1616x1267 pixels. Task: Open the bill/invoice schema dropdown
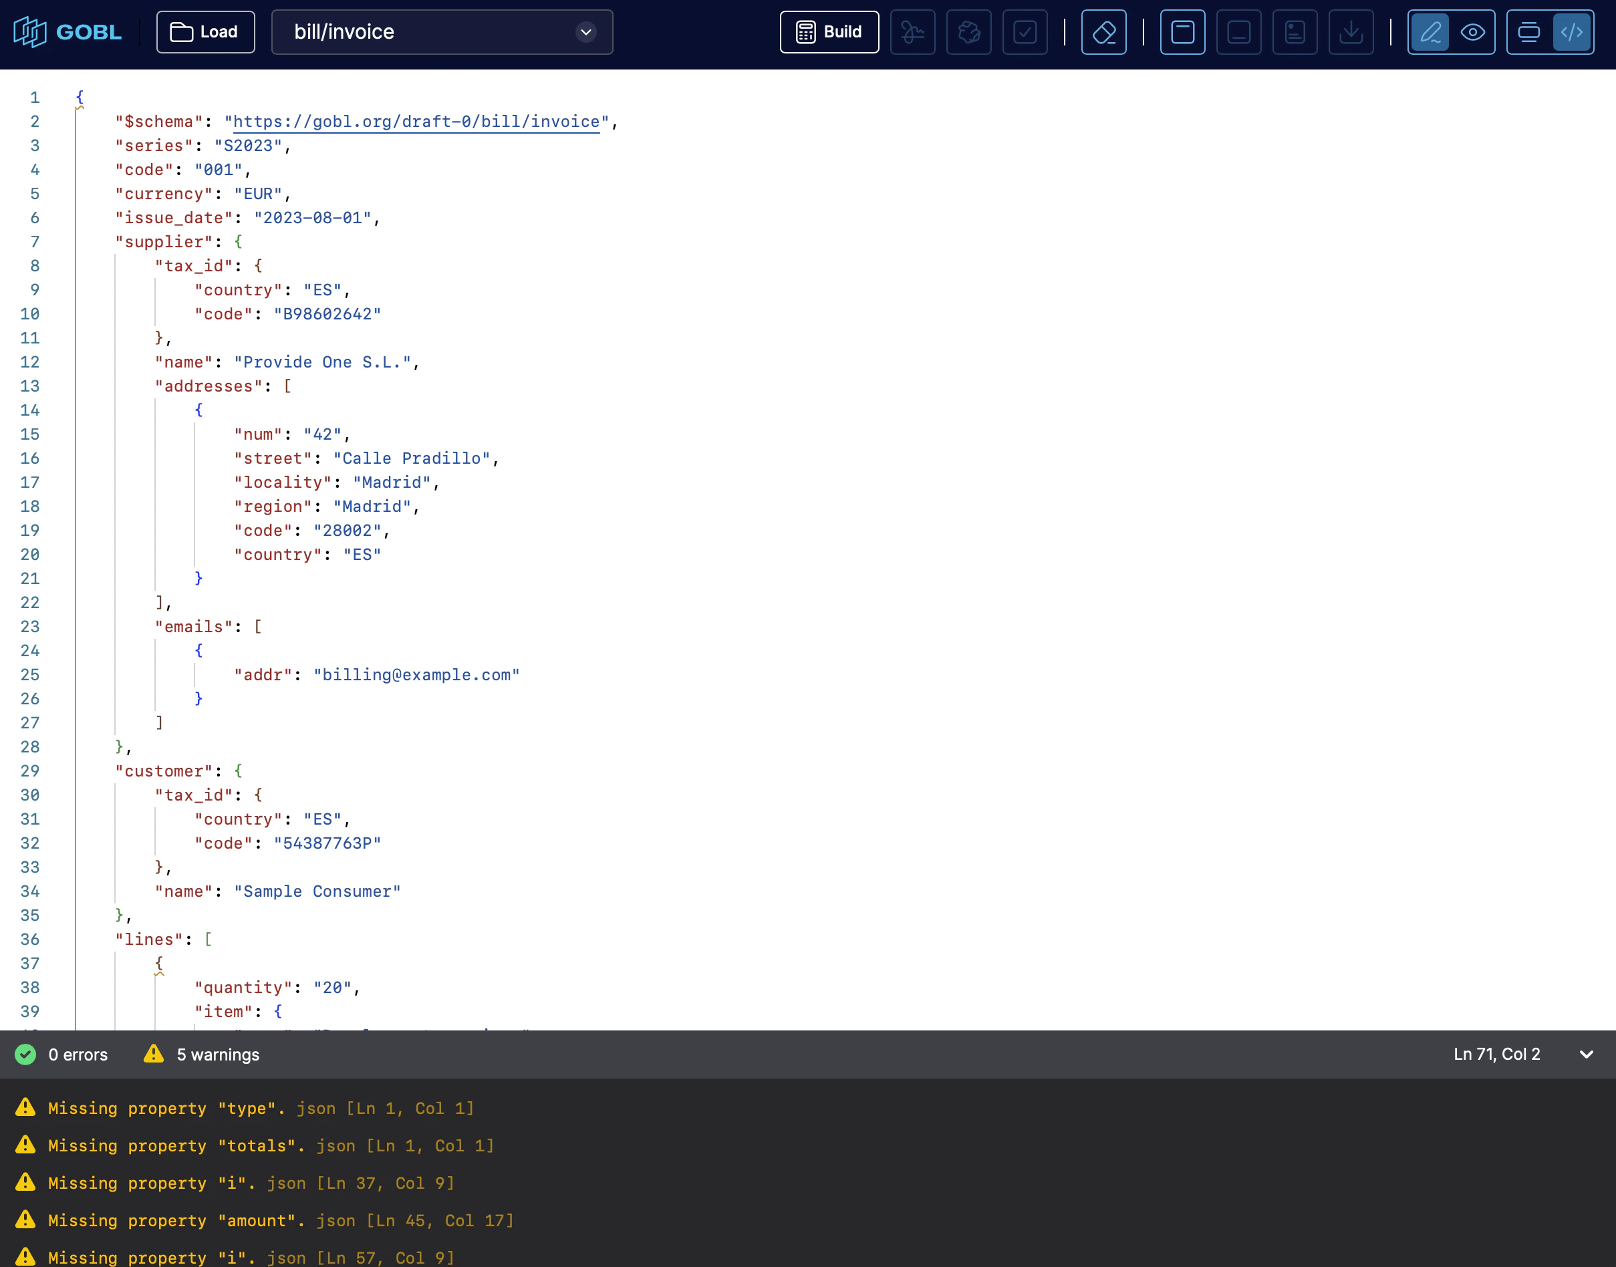coord(442,32)
